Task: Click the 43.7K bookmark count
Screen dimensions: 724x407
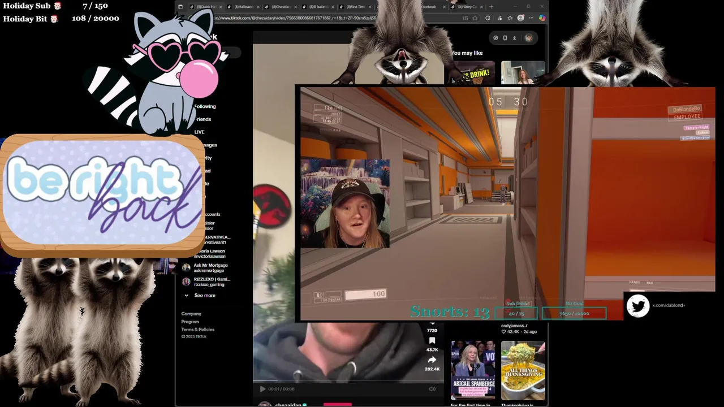Action: click(x=432, y=350)
